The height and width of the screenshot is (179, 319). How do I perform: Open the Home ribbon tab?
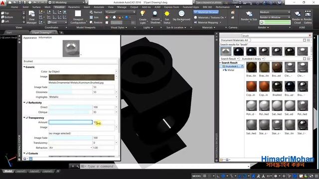tap(14, 7)
